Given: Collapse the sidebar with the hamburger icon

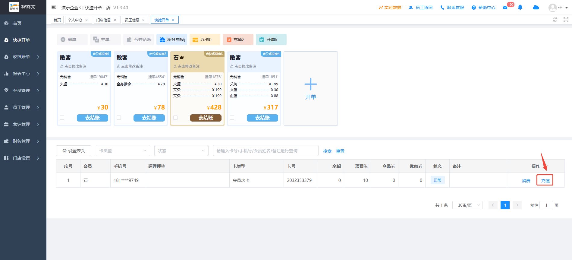Looking at the screenshot, I should click(x=54, y=7).
